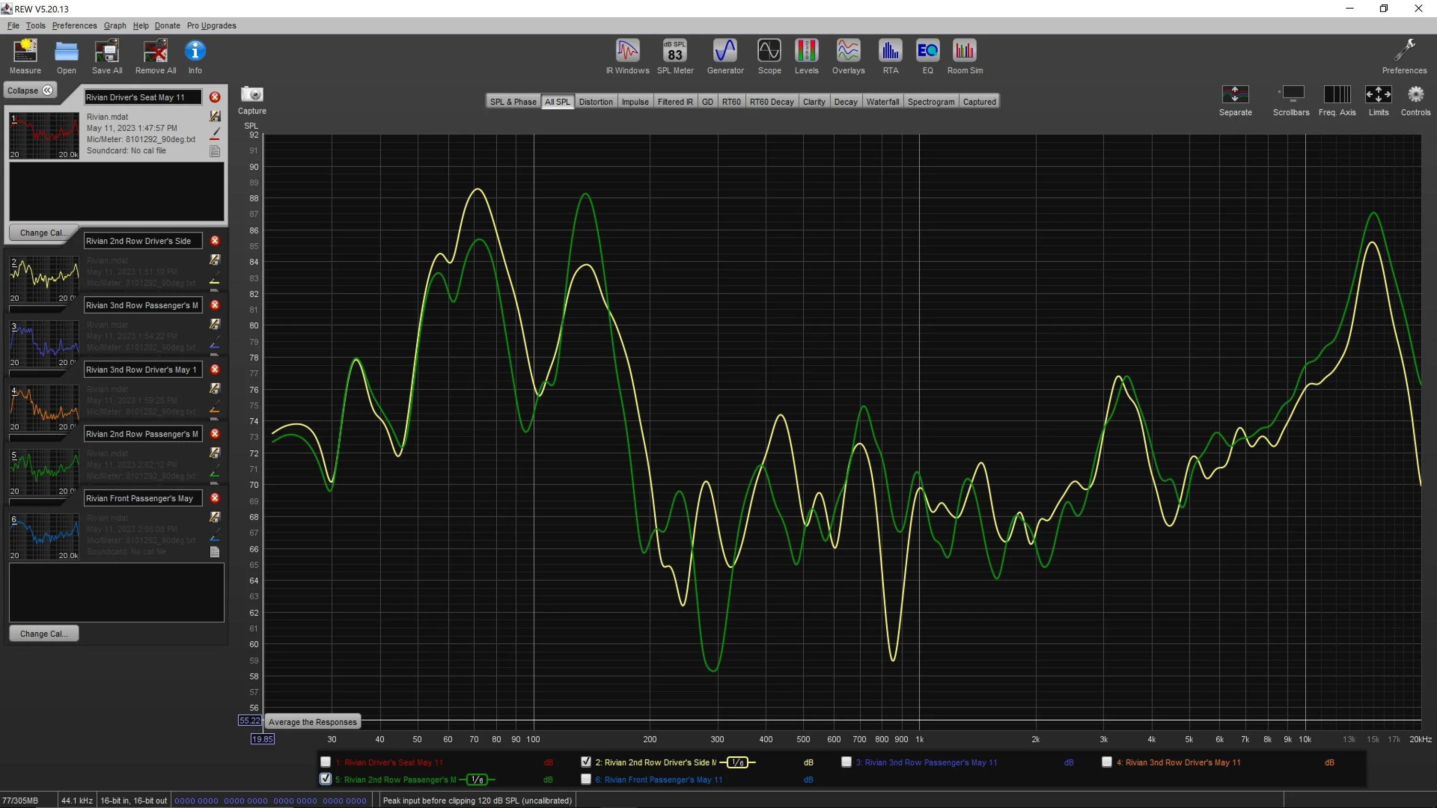Switch to the Spectrogram tab

(x=931, y=101)
